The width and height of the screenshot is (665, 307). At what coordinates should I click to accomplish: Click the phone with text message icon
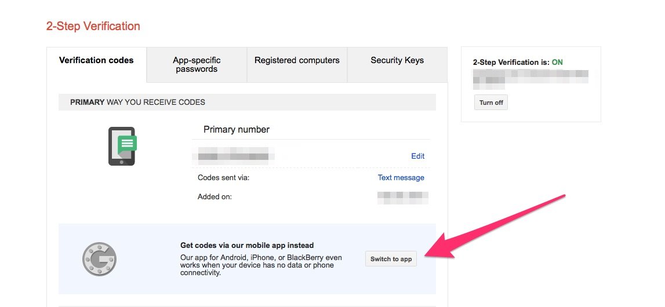(x=122, y=146)
